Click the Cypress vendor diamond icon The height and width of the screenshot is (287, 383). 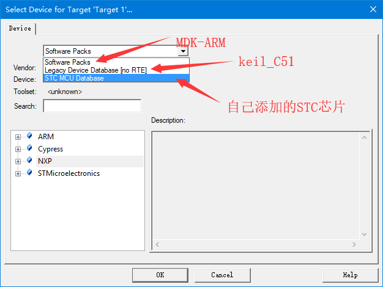point(29,148)
